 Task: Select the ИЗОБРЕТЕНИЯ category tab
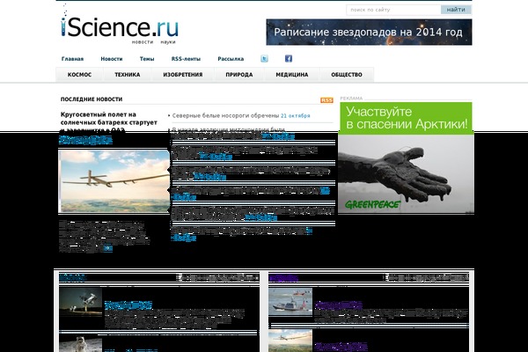click(x=183, y=75)
